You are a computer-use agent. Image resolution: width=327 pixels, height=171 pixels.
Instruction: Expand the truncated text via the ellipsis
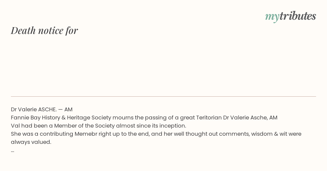(x=13, y=151)
